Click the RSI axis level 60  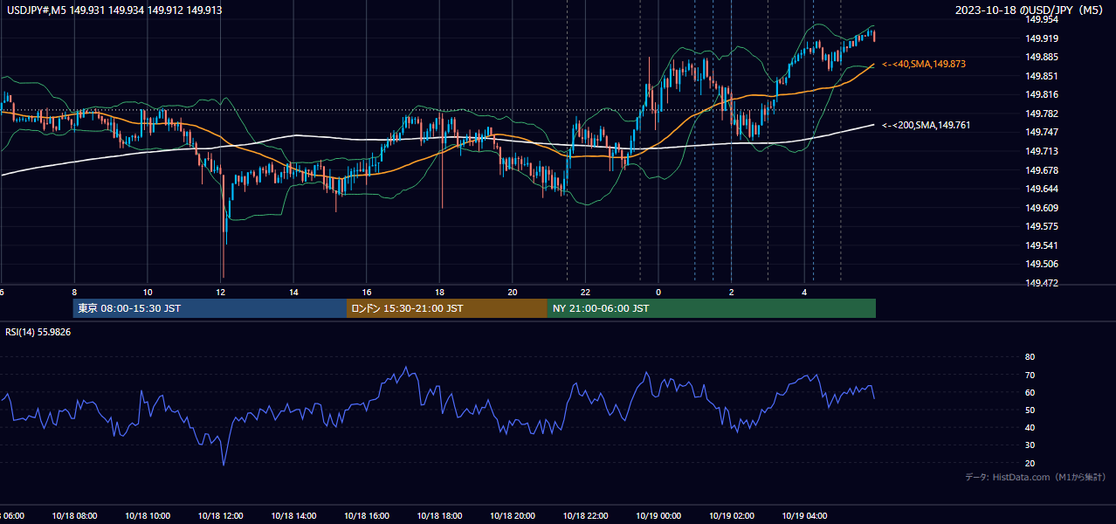tap(1030, 392)
